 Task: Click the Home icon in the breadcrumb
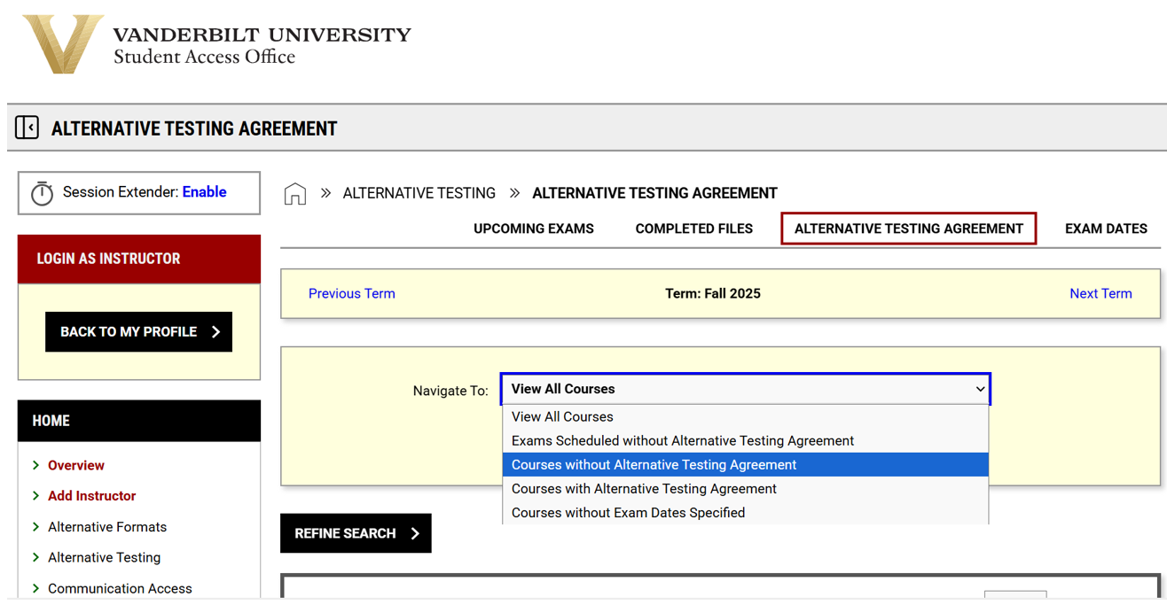pyautogui.click(x=294, y=192)
